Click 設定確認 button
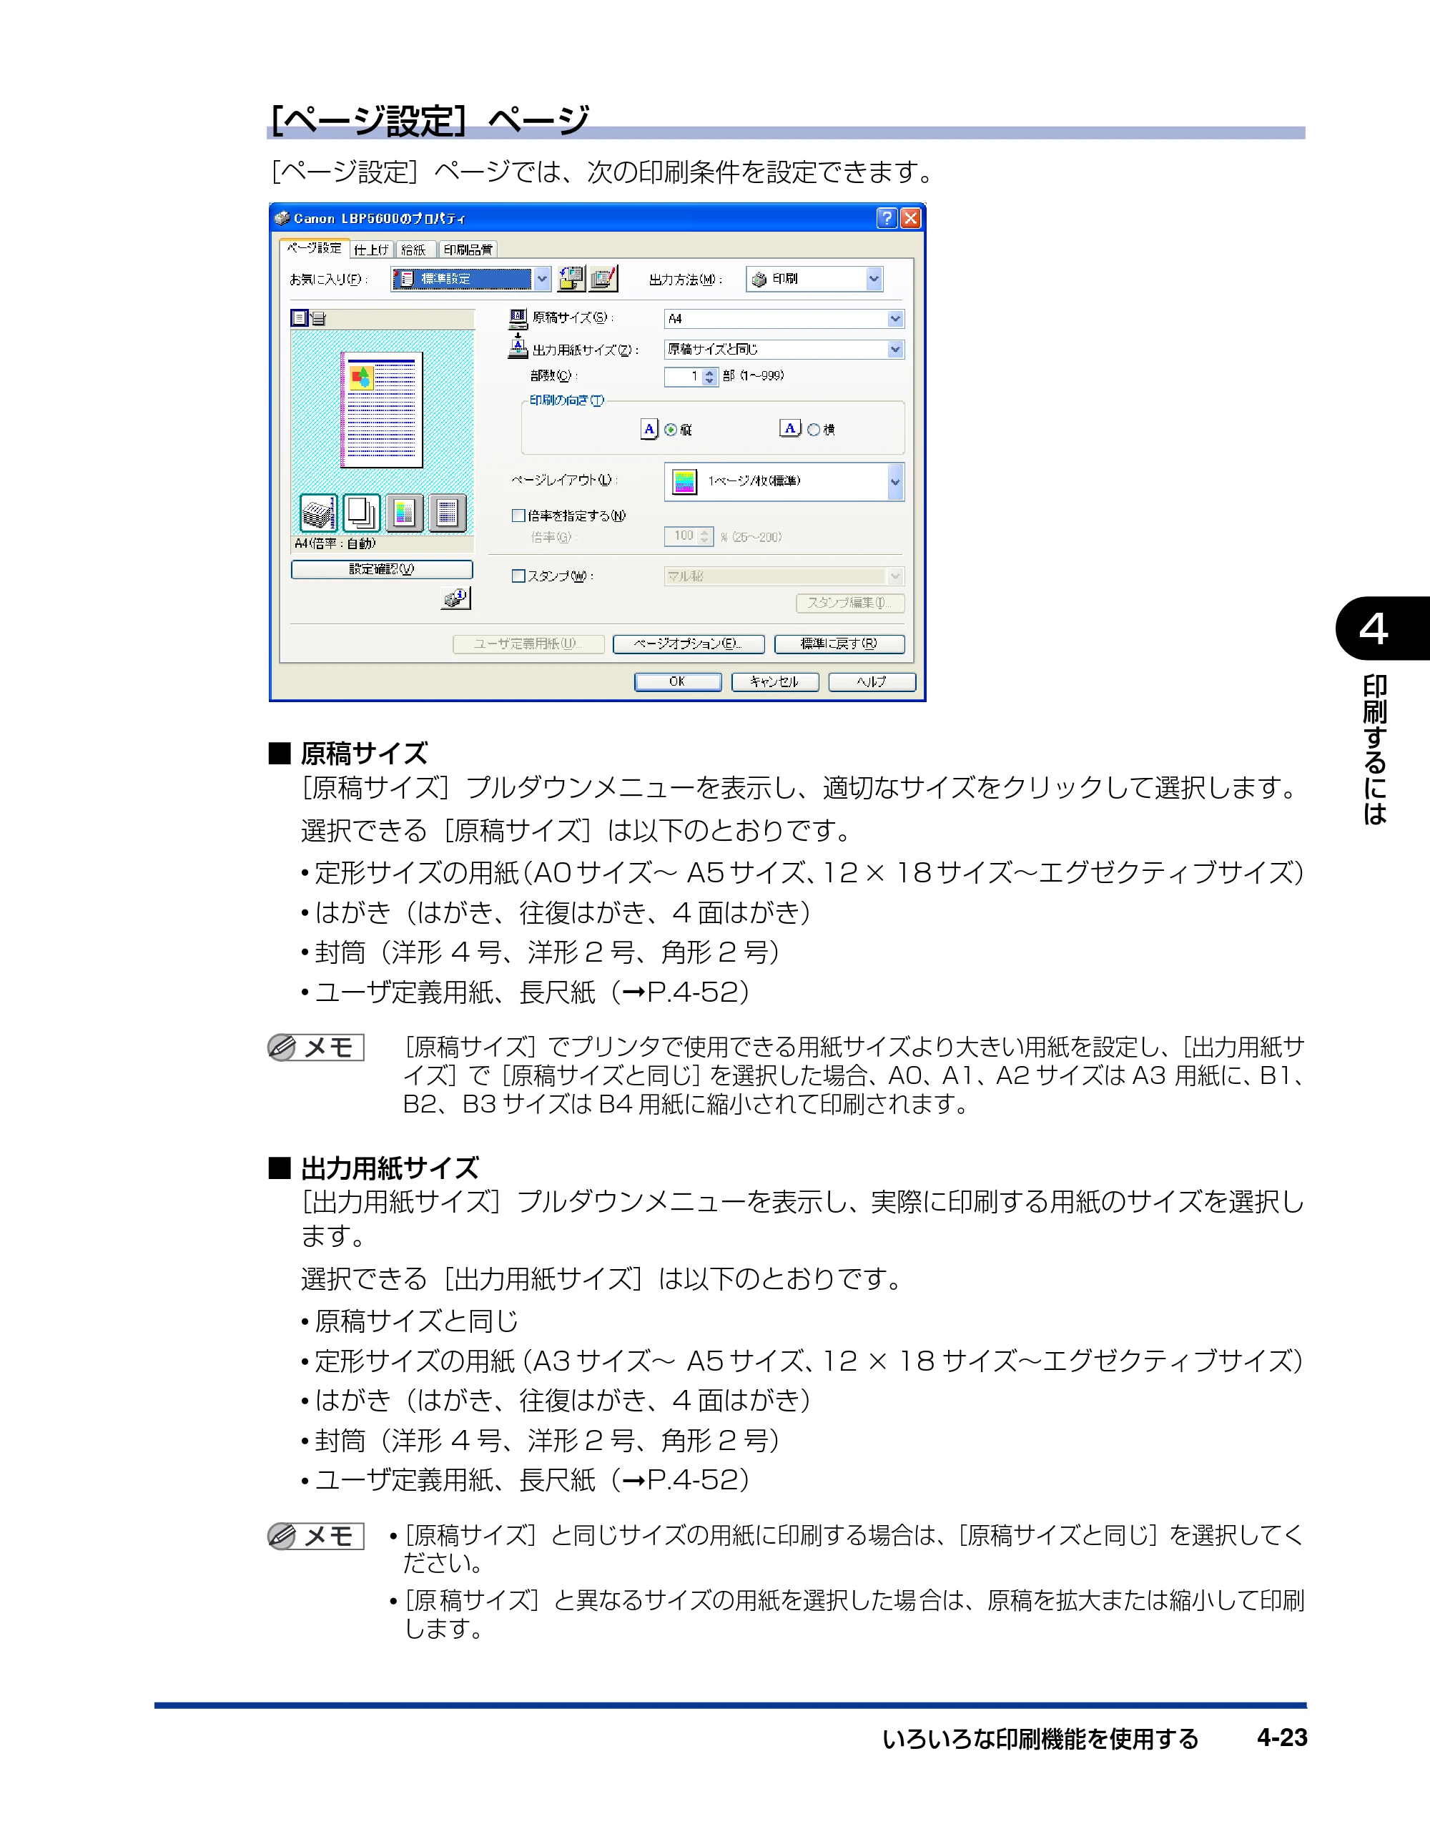1430x1839 pixels. click(382, 569)
